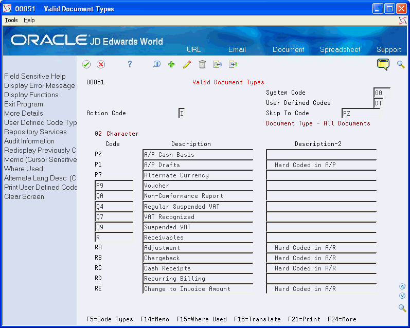Click the info display icon in toolbar
Viewport: 410px width, 328px height.
[x=156, y=64]
